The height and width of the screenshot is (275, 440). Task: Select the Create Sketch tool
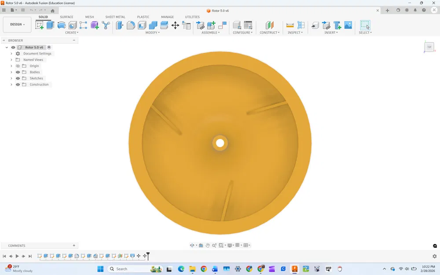pyautogui.click(x=39, y=25)
